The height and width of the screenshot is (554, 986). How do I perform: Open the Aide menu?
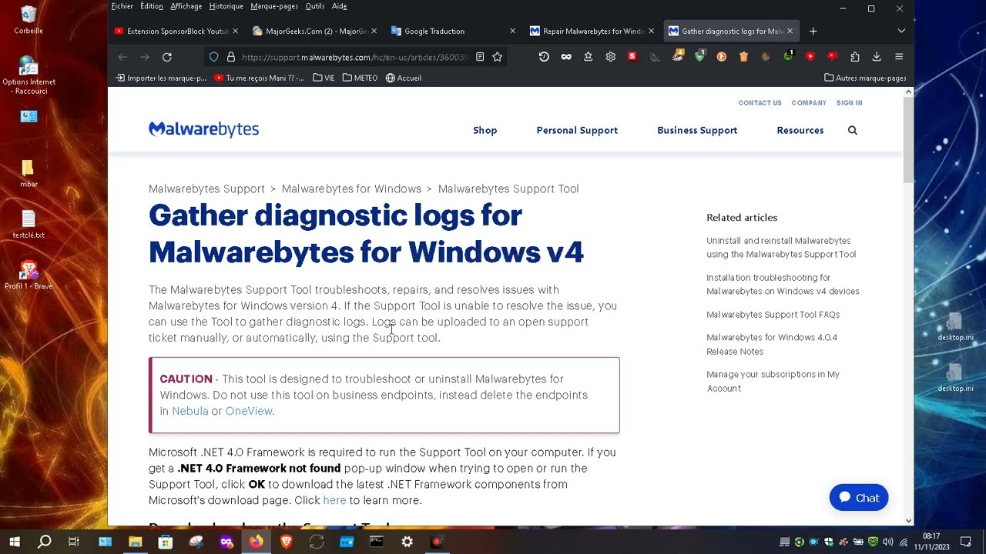point(339,6)
